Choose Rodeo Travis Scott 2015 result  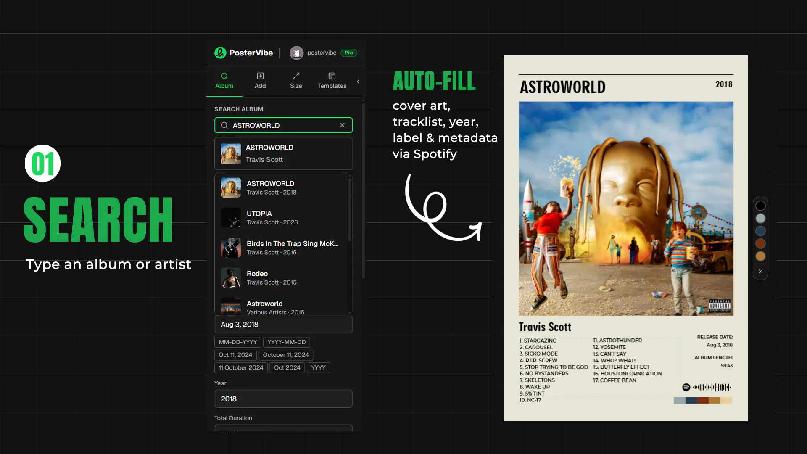(282, 278)
